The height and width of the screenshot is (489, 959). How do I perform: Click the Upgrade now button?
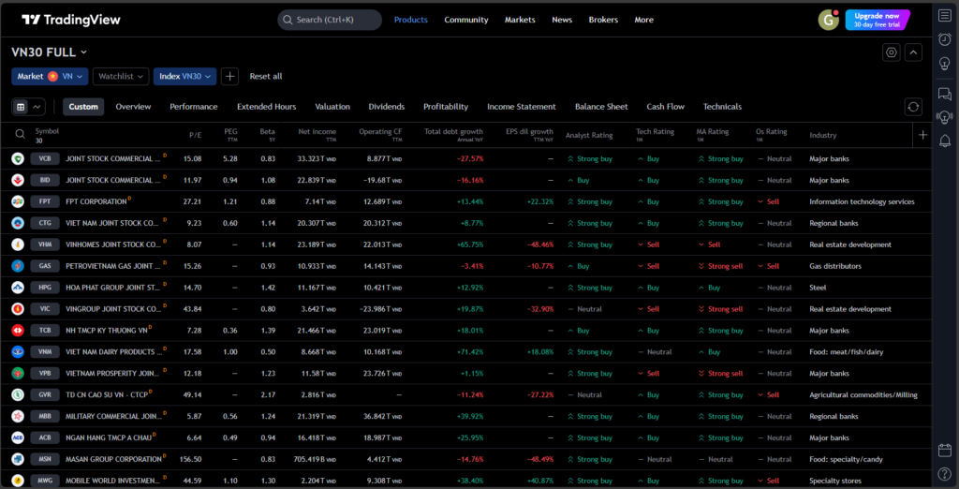[x=878, y=20]
